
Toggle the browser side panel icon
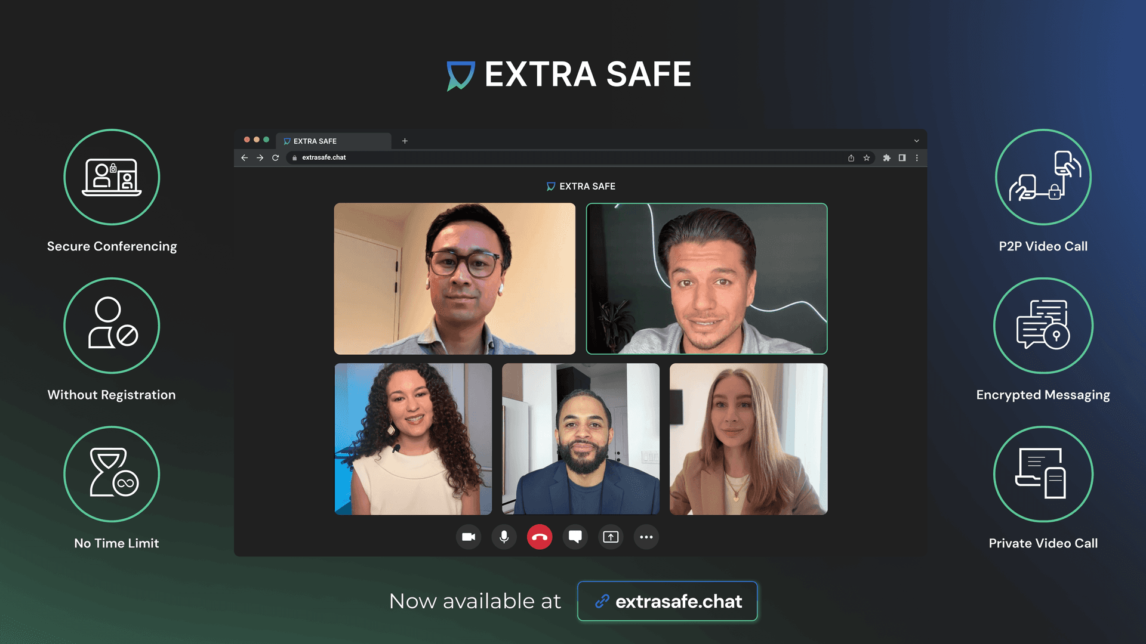902,157
